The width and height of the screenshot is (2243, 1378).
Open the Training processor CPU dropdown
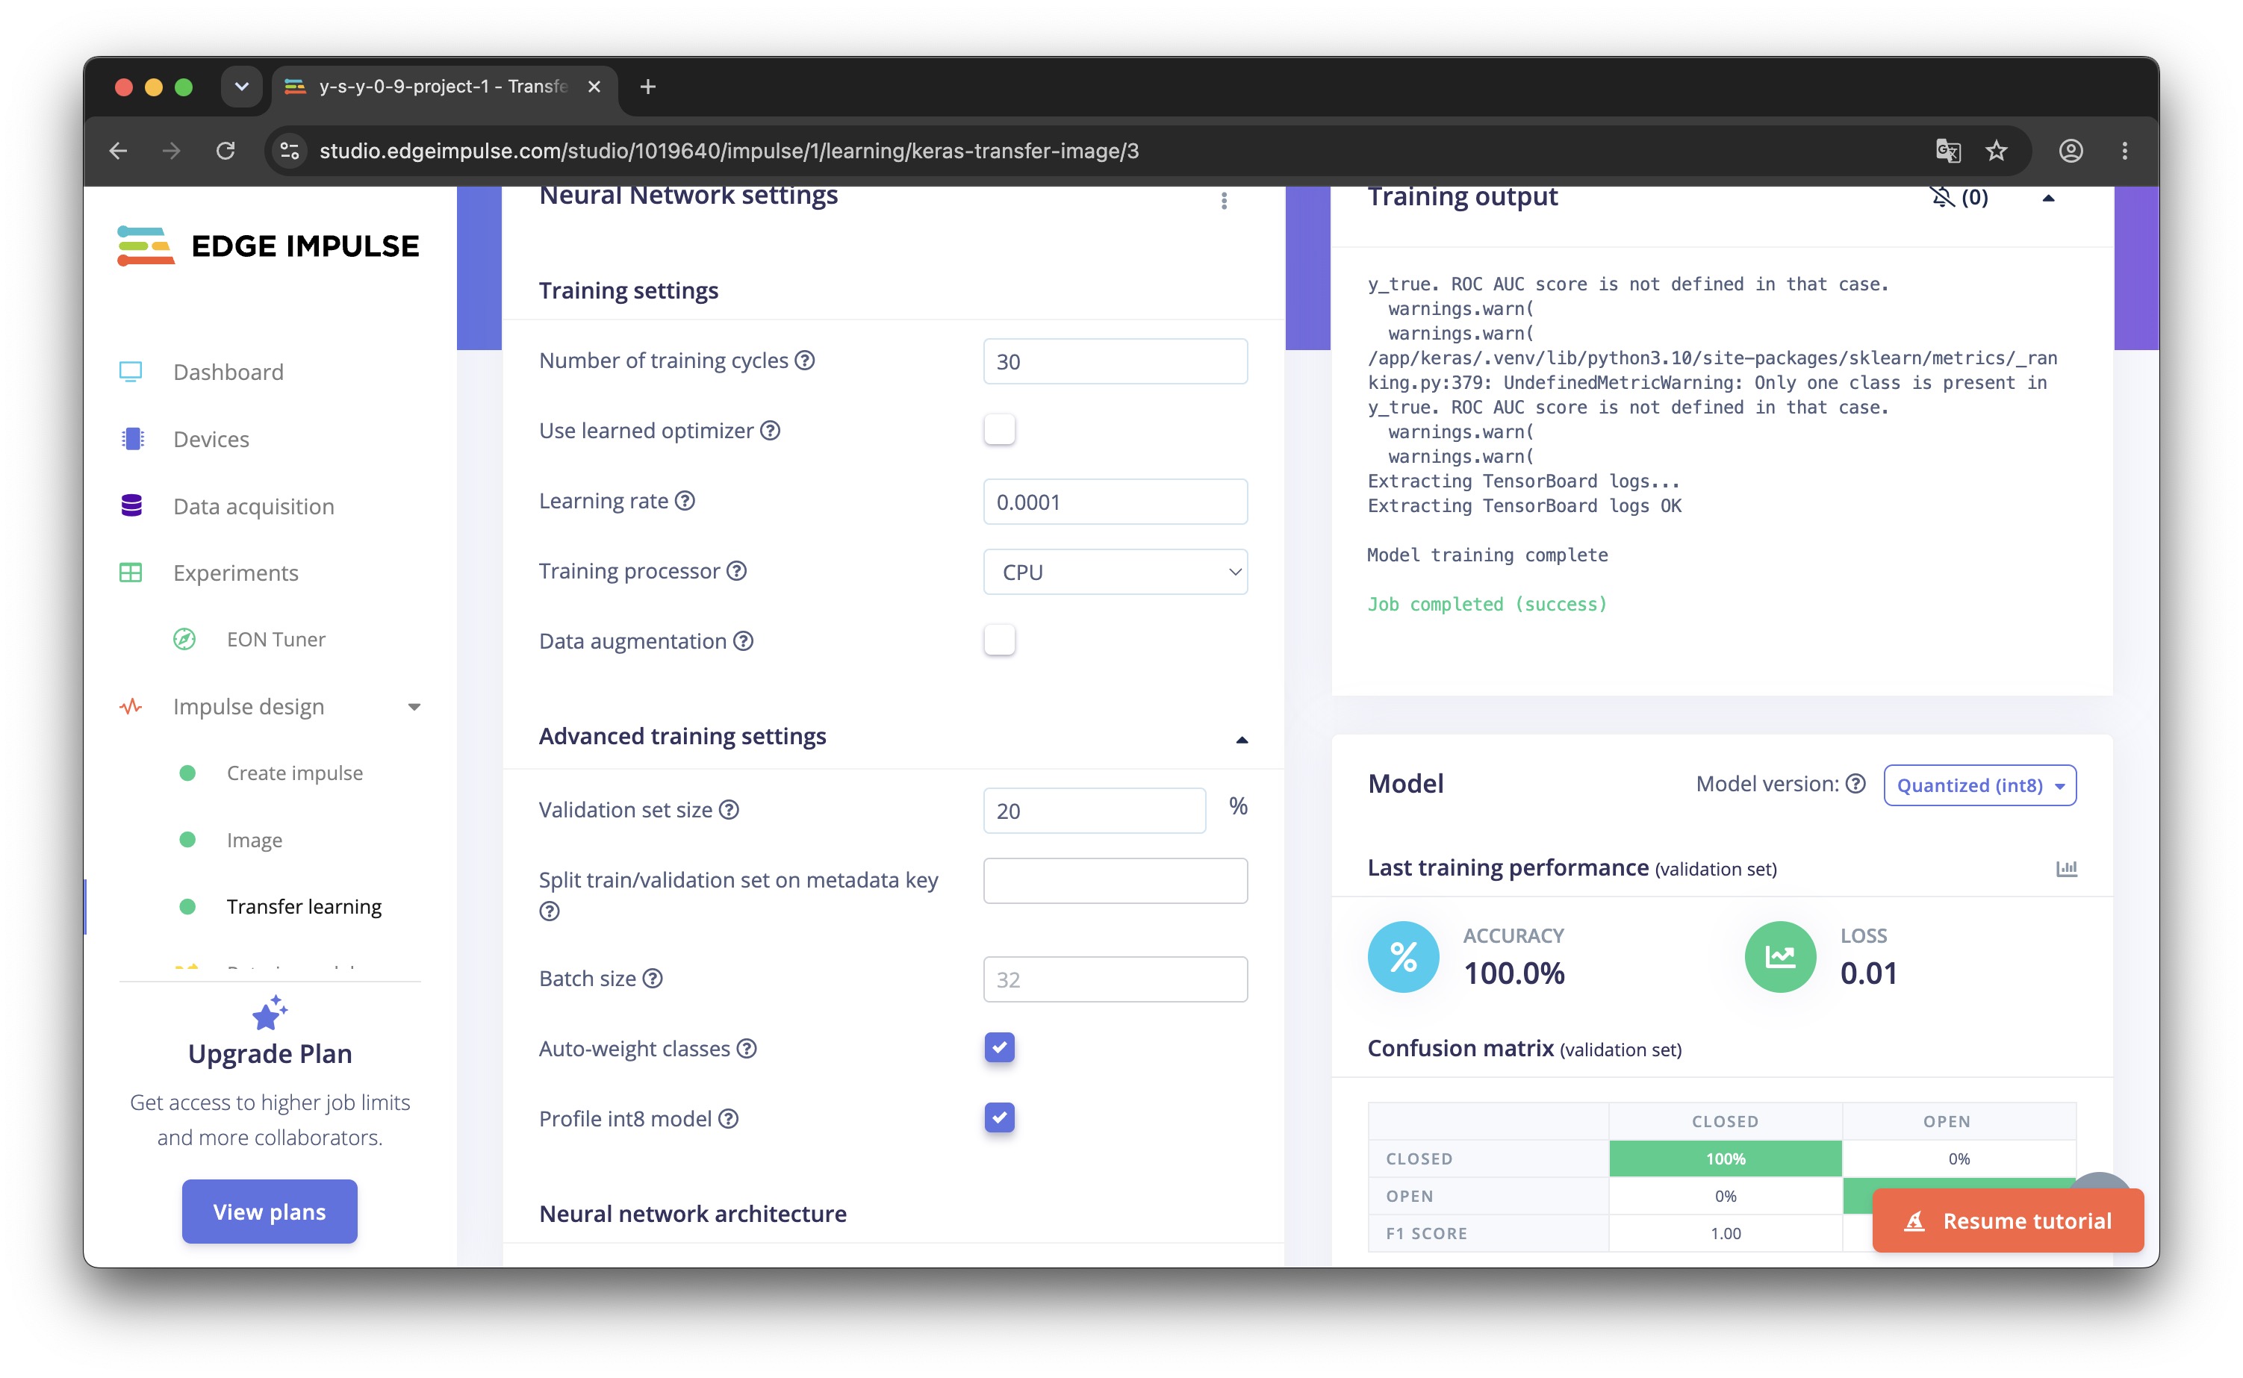pyautogui.click(x=1115, y=572)
